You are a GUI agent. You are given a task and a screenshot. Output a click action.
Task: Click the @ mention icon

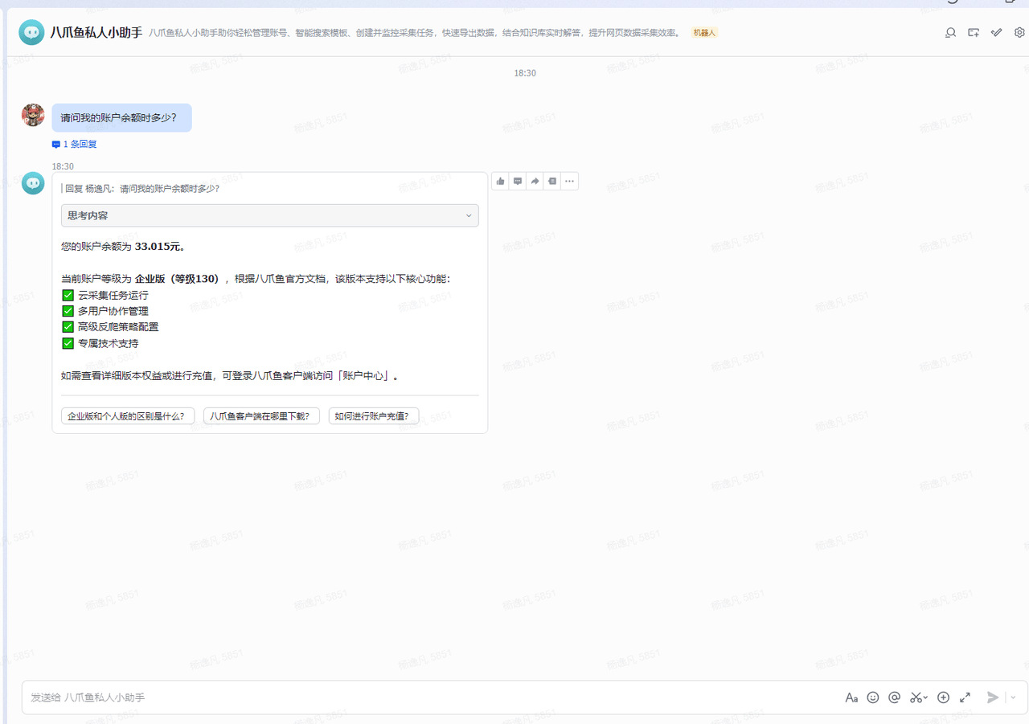click(x=894, y=697)
